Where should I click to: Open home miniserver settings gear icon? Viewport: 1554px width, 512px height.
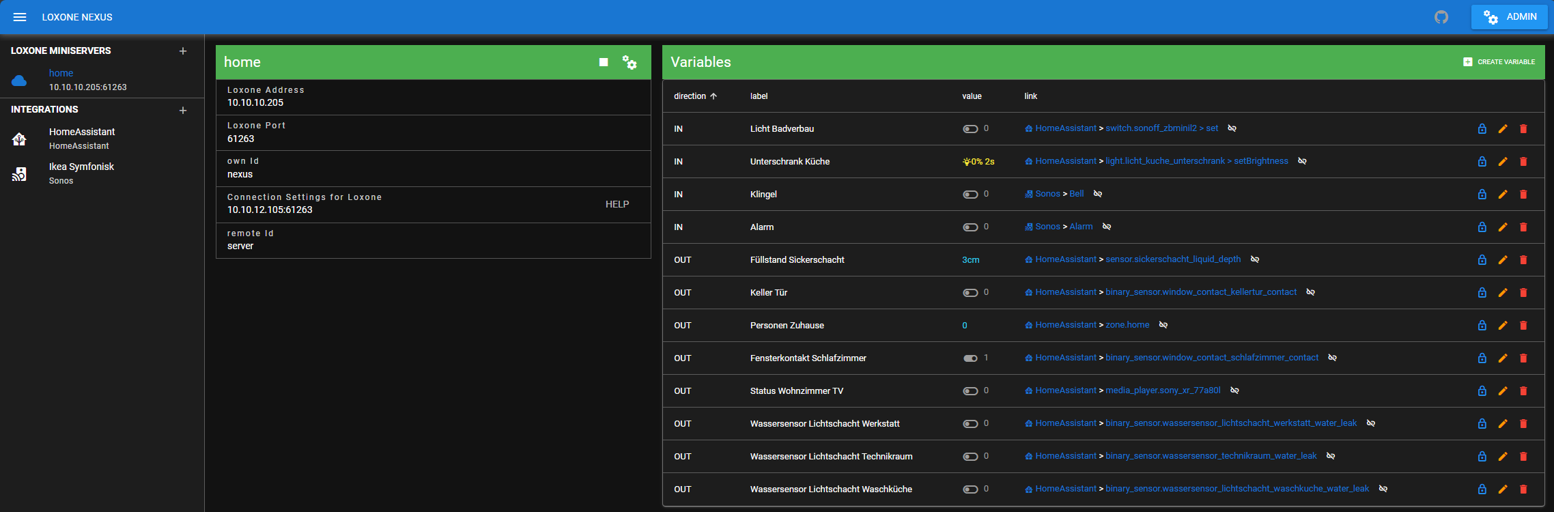pos(630,62)
